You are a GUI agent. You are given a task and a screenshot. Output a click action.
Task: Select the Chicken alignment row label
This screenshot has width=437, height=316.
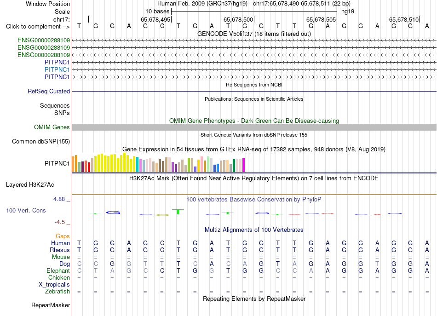click(x=59, y=277)
